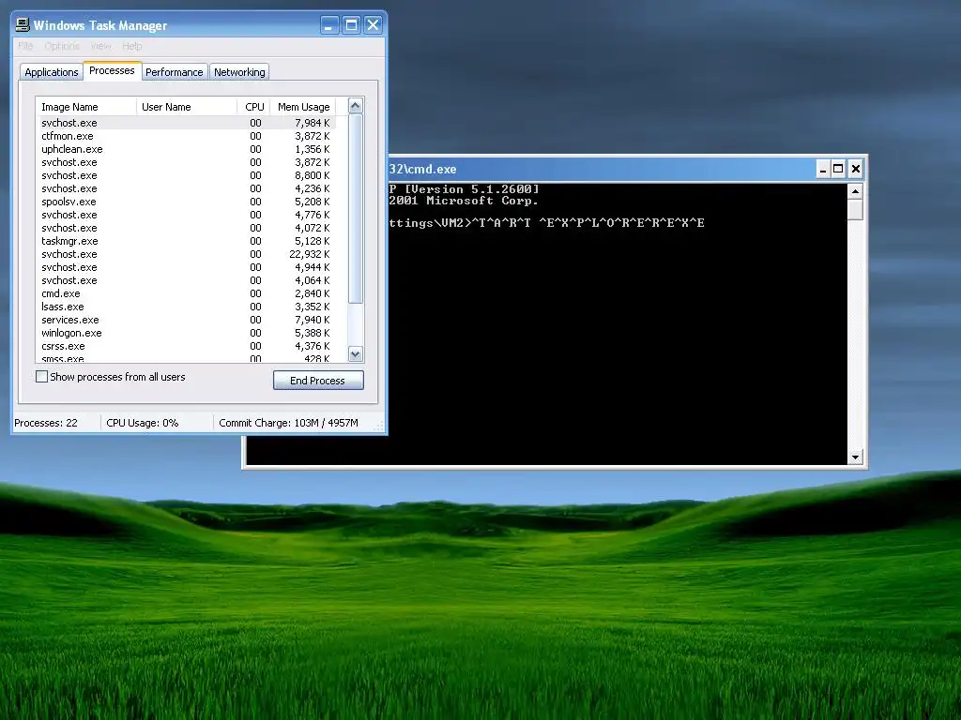The image size is (961, 720).
Task: Click the process list scrollbar thumb
Action: click(x=356, y=208)
